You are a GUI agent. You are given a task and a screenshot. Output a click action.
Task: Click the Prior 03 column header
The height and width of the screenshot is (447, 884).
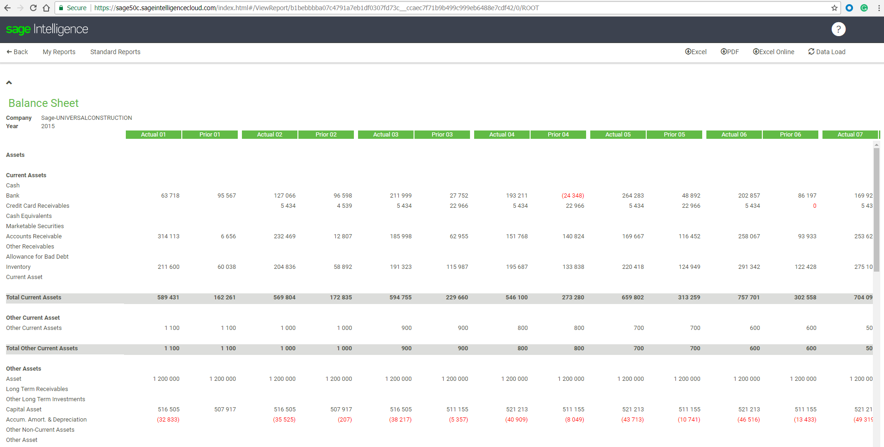pyautogui.click(x=442, y=135)
